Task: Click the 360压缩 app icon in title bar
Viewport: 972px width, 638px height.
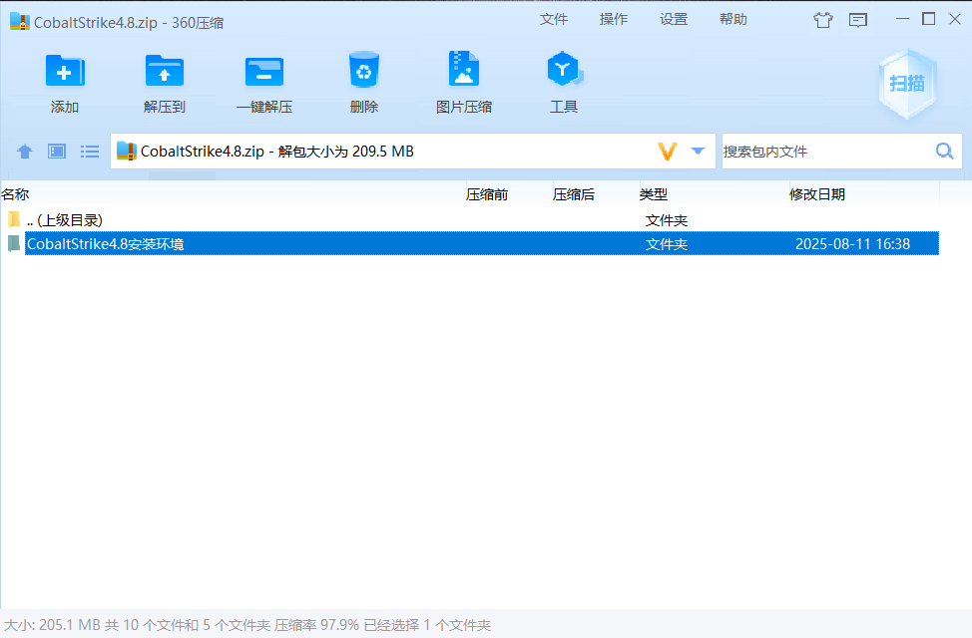Action: point(20,22)
